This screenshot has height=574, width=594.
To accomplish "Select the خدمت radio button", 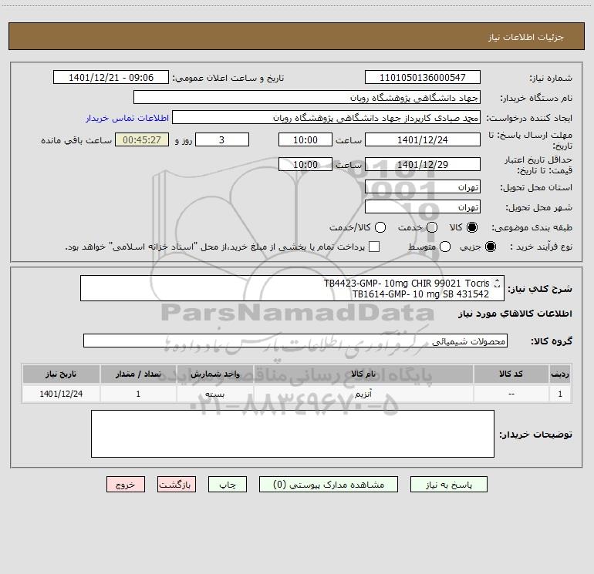I will [x=432, y=227].
